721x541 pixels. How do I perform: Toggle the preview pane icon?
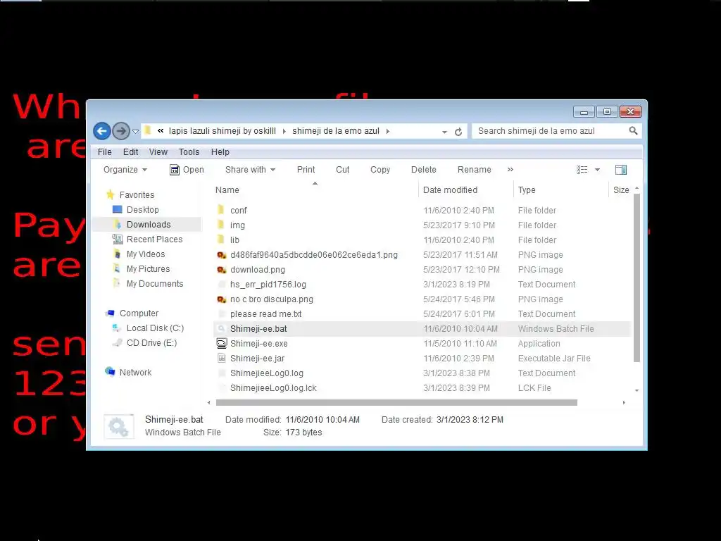coord(621,170)
